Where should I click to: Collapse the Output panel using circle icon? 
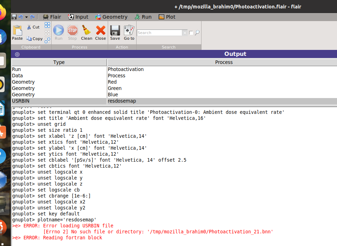[x=17, y=54]
